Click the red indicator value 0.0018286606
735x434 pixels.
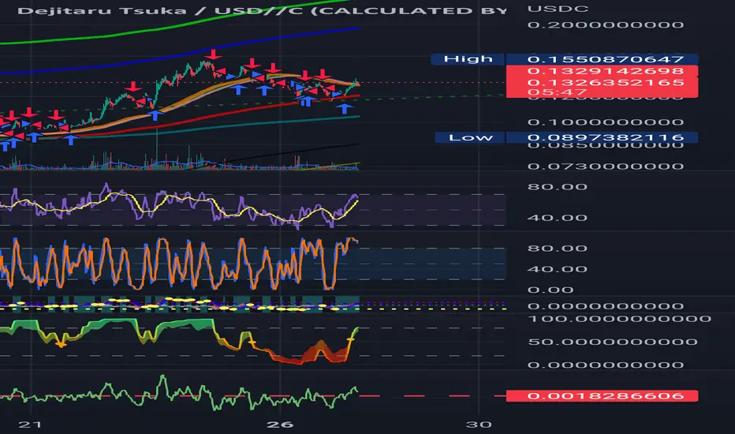click(603, 396)
